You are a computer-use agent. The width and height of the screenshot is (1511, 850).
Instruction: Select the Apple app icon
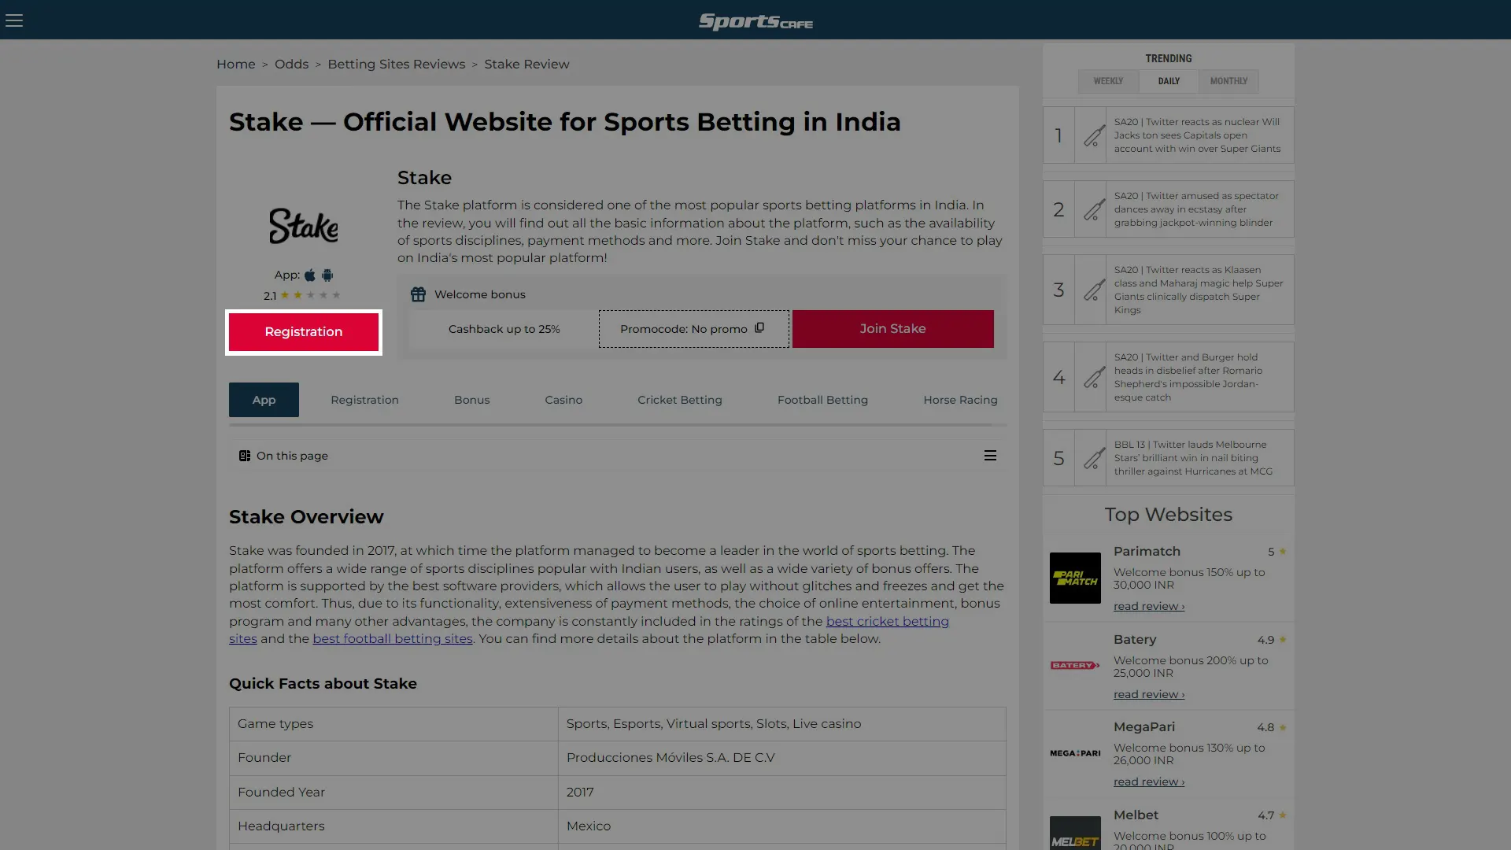pyautogui.click(x=310, y=275)
